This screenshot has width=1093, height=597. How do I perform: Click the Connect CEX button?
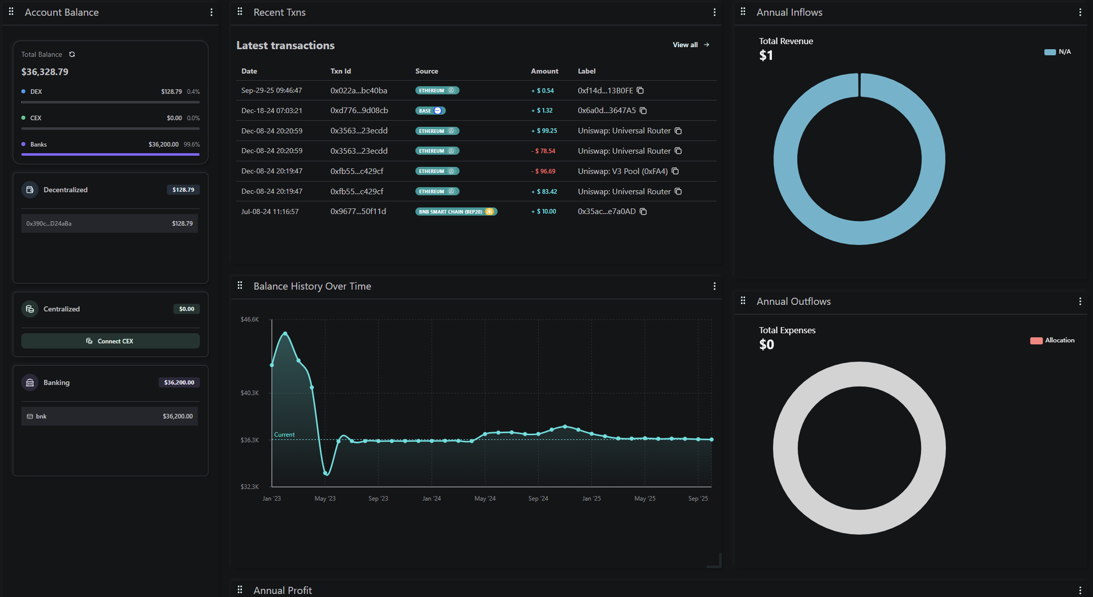pos(110,341)
